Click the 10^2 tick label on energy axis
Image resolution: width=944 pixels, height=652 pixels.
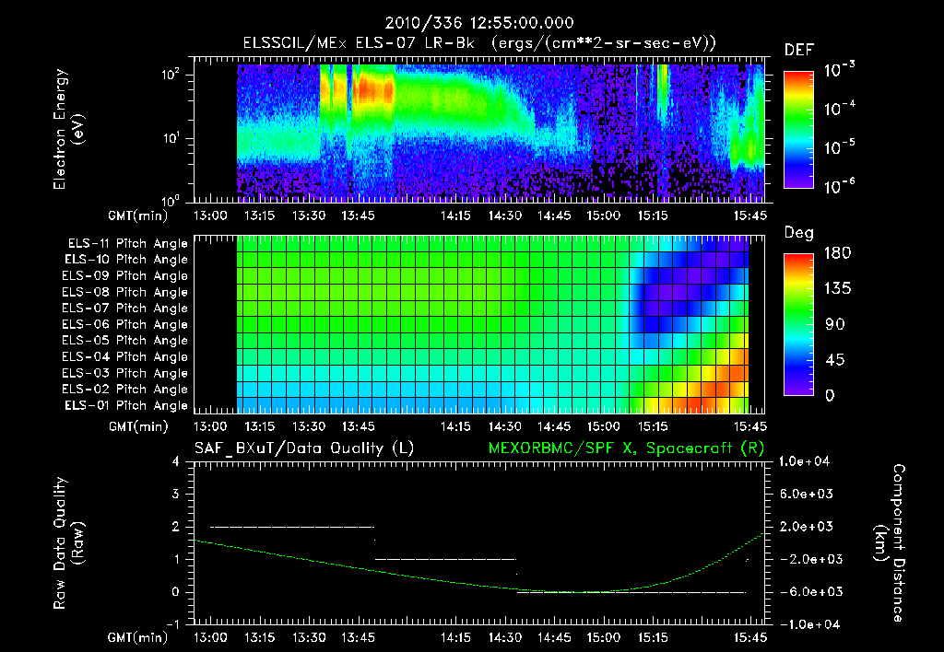(171, 75)
